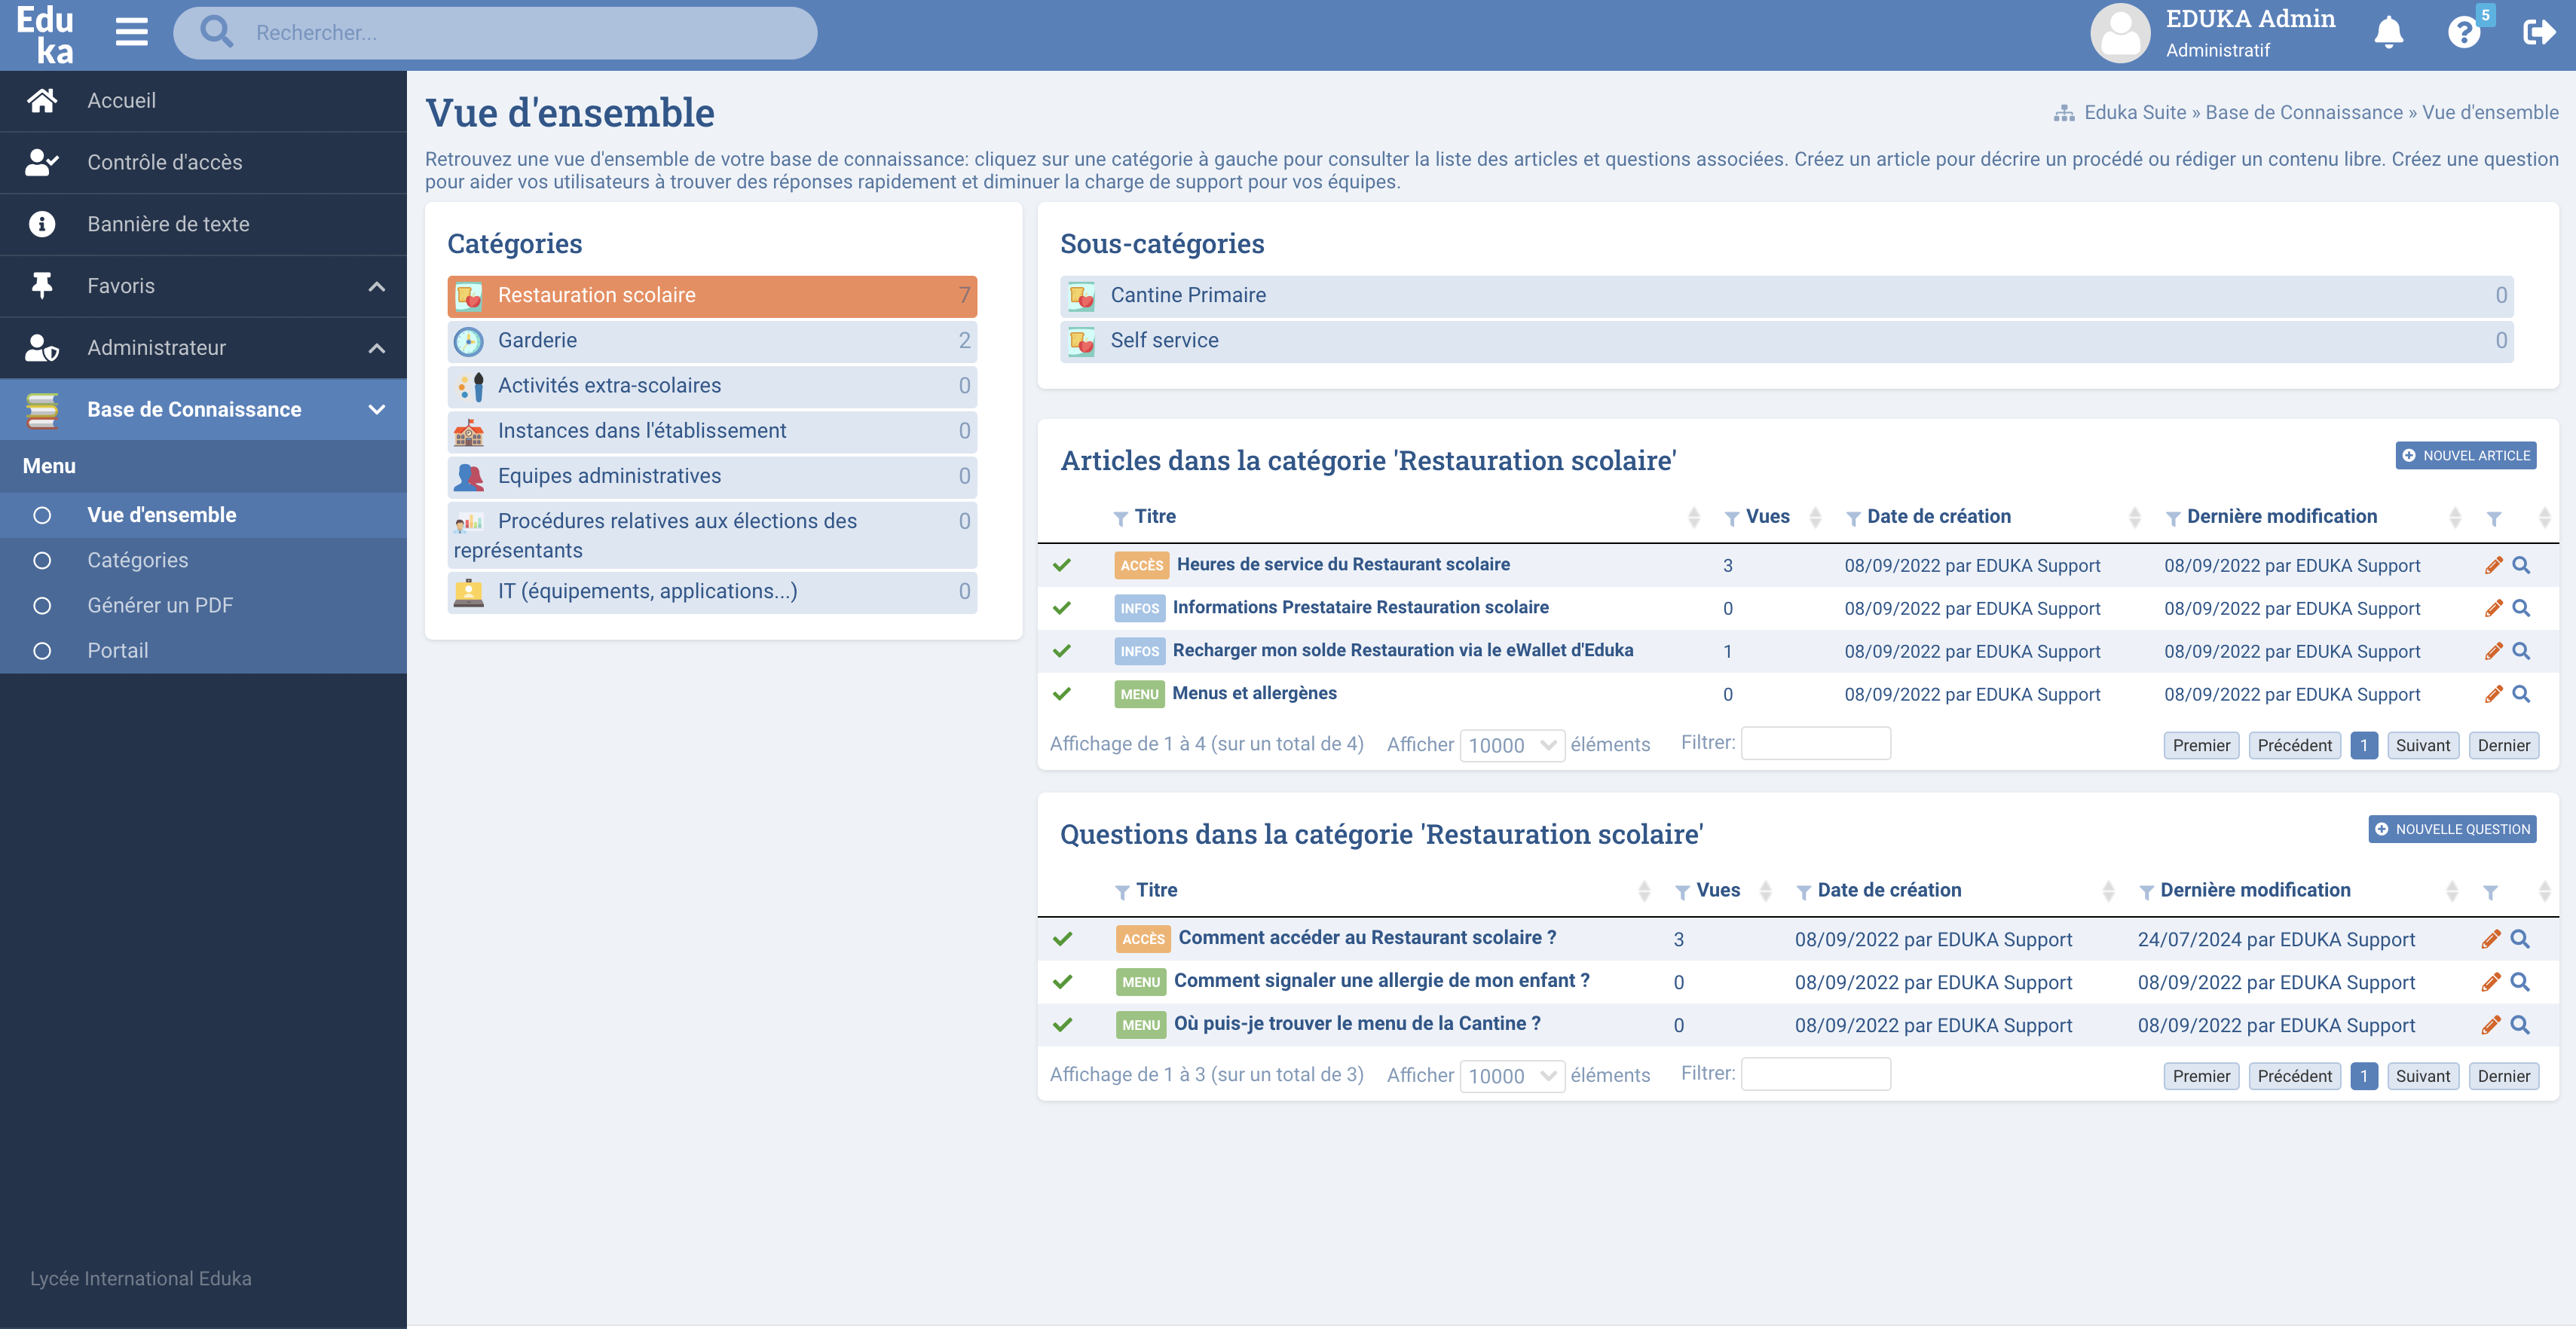The image size is (2576, 1329).
Task: Click the NOUVEL ARTICLE button
Action: click(2465, 456)
